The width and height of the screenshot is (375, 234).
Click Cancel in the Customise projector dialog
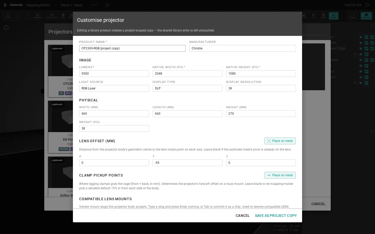[242, 216]
